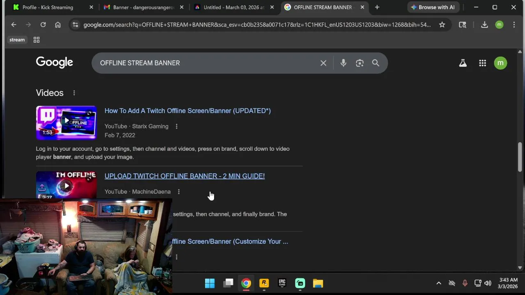Image resolution: width=525 pixels, height=295 pixels.
Task: Open the stream bookmark
Action: pos(17,40)
